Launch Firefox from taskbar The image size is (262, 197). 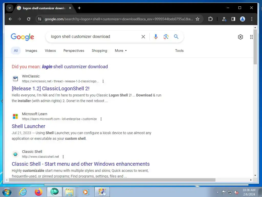tap(38, 192)
